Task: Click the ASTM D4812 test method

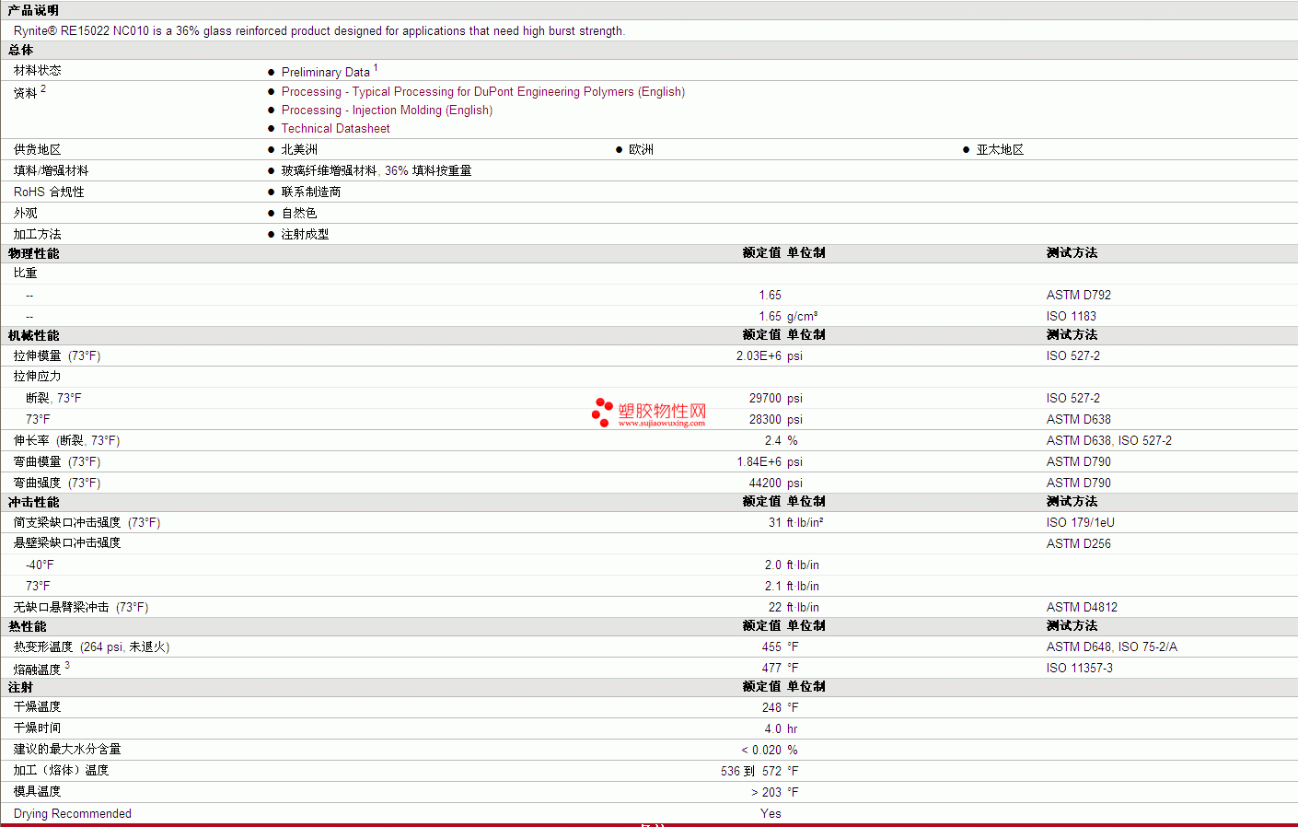Action: [x=1083, y=608]
